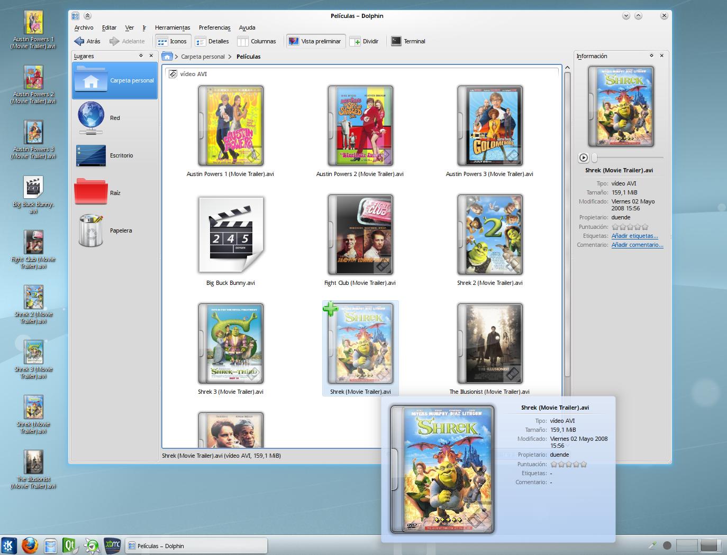The image size is (727, 555).
Task: Select The Illusionist desktop icon
Action: [x=33, y=470]
